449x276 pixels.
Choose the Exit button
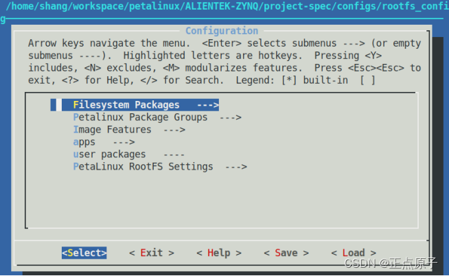tap(152, 253)
